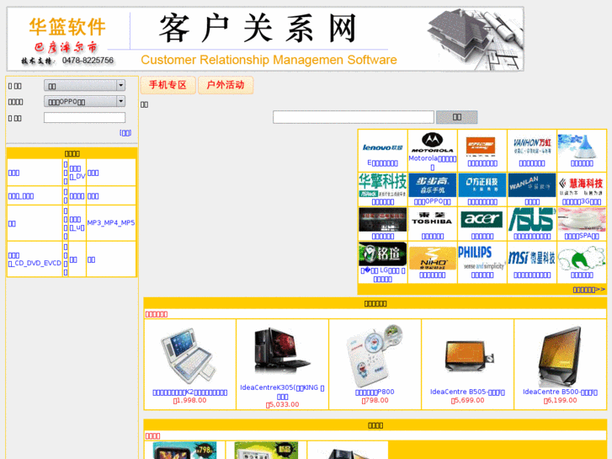This screenshot has height=459, width=612.
Task: Click the LG brand text link
Action: [382, 275]
